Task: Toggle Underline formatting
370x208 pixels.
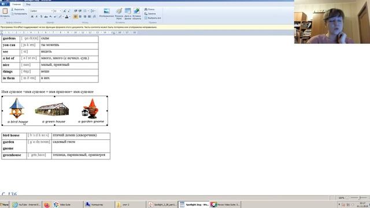Action: tap(41, 17)
